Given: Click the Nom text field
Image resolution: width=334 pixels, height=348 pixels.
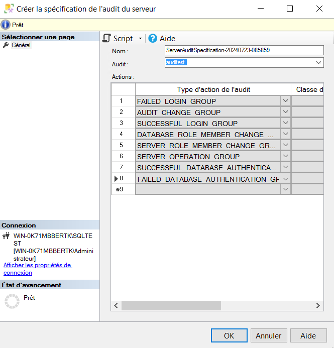Looking at the screenshot, I should [244, 50].
